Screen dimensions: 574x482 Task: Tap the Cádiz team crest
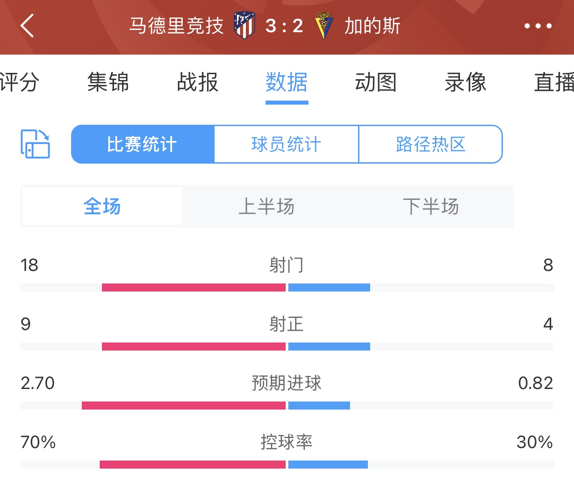[324, 25]
